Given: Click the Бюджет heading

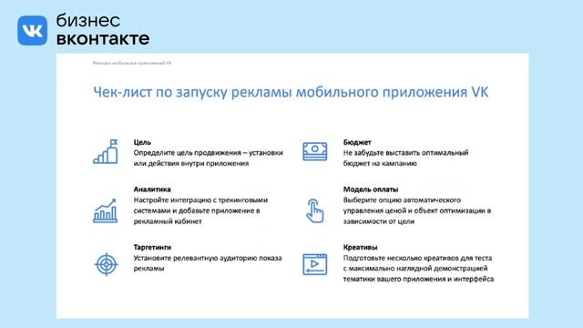Looking at the screenshot, I should click(357, 142).
